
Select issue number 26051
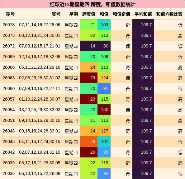pos(9,120)
